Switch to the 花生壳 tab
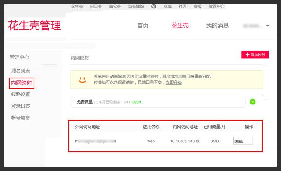The image size is (281, 171). point(180,26)
